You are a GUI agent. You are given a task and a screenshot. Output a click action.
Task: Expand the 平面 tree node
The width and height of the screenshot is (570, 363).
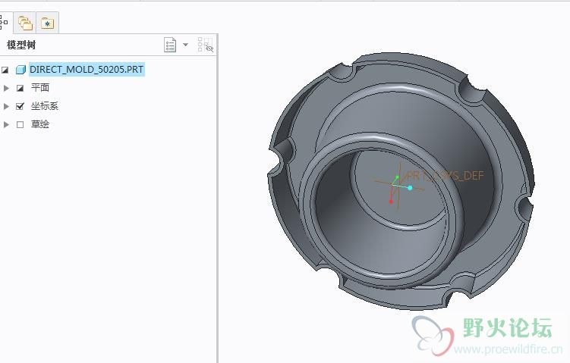[6, 88]
